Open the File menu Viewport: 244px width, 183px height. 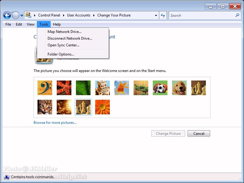pyautogui.click(x=8, y=24)
